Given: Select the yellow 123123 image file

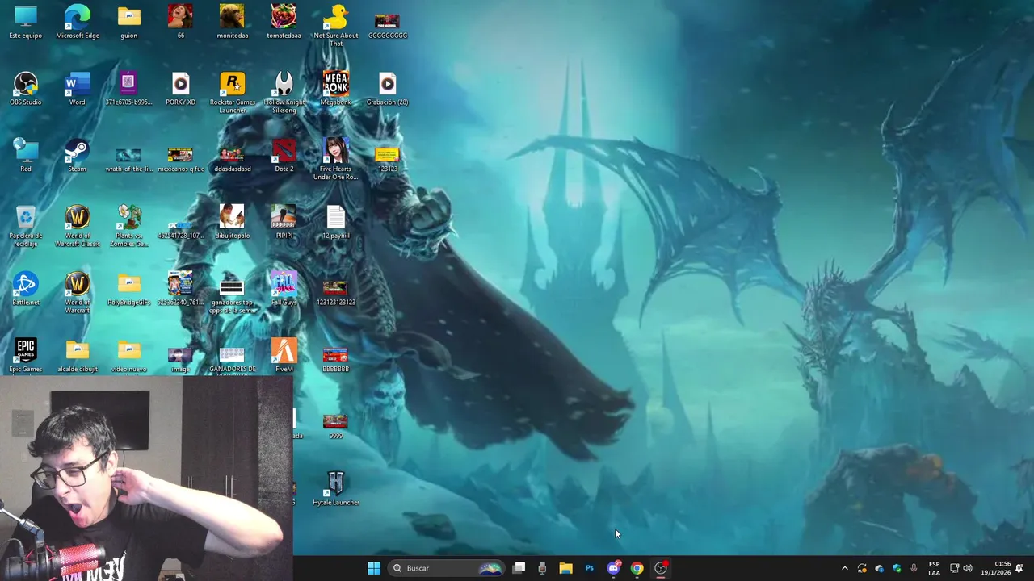Looking at the screenshot, I should point(387,158).
